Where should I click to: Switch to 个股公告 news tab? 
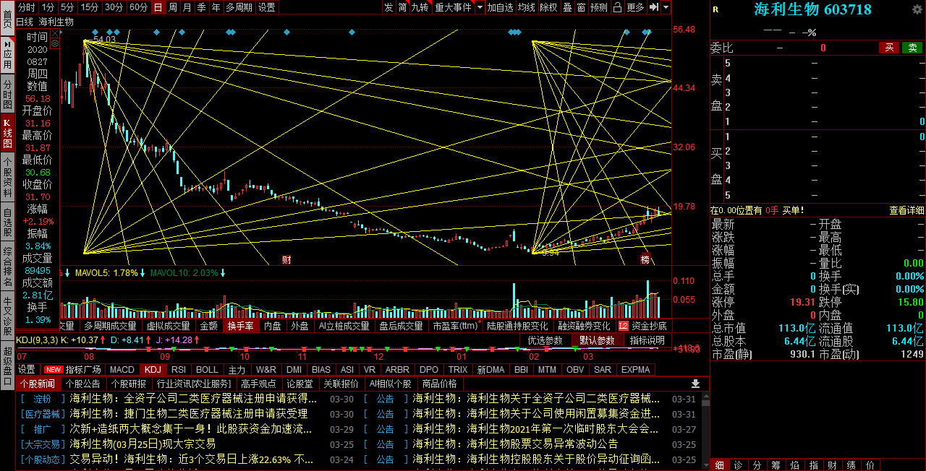tap(82, 384)
